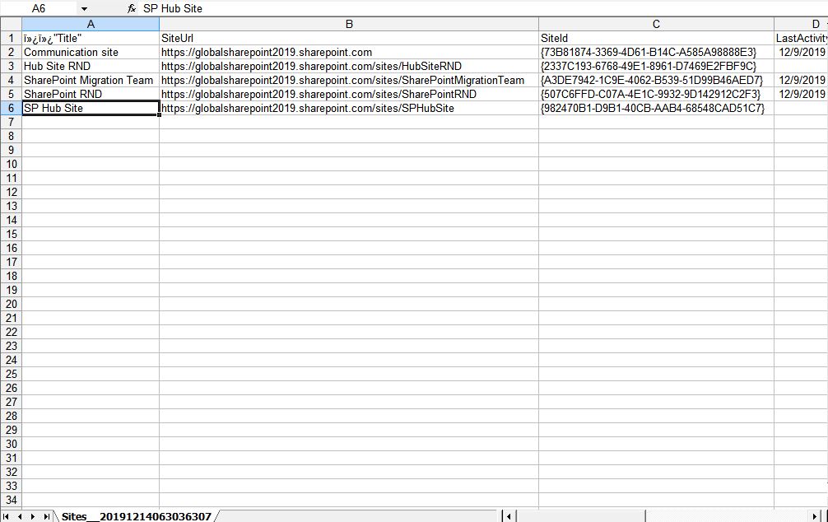This screenshot has height=522, width=828.
Task: Select SiteId starting with 73B81874
Action: pos(656,53)
